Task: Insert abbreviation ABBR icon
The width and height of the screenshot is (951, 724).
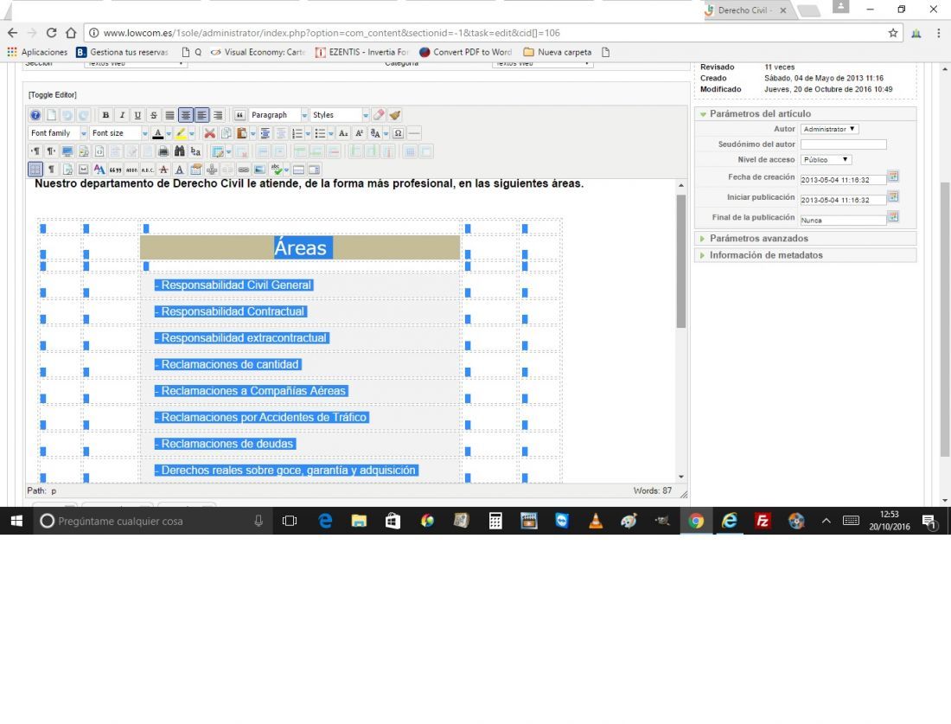Action: 131,170
